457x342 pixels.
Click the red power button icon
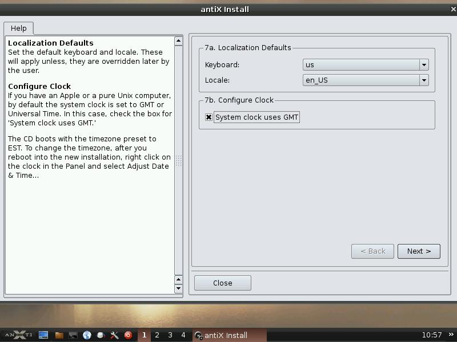128,335
